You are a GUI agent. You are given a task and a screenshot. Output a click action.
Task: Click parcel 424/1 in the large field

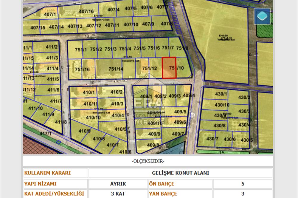(225, 39)
